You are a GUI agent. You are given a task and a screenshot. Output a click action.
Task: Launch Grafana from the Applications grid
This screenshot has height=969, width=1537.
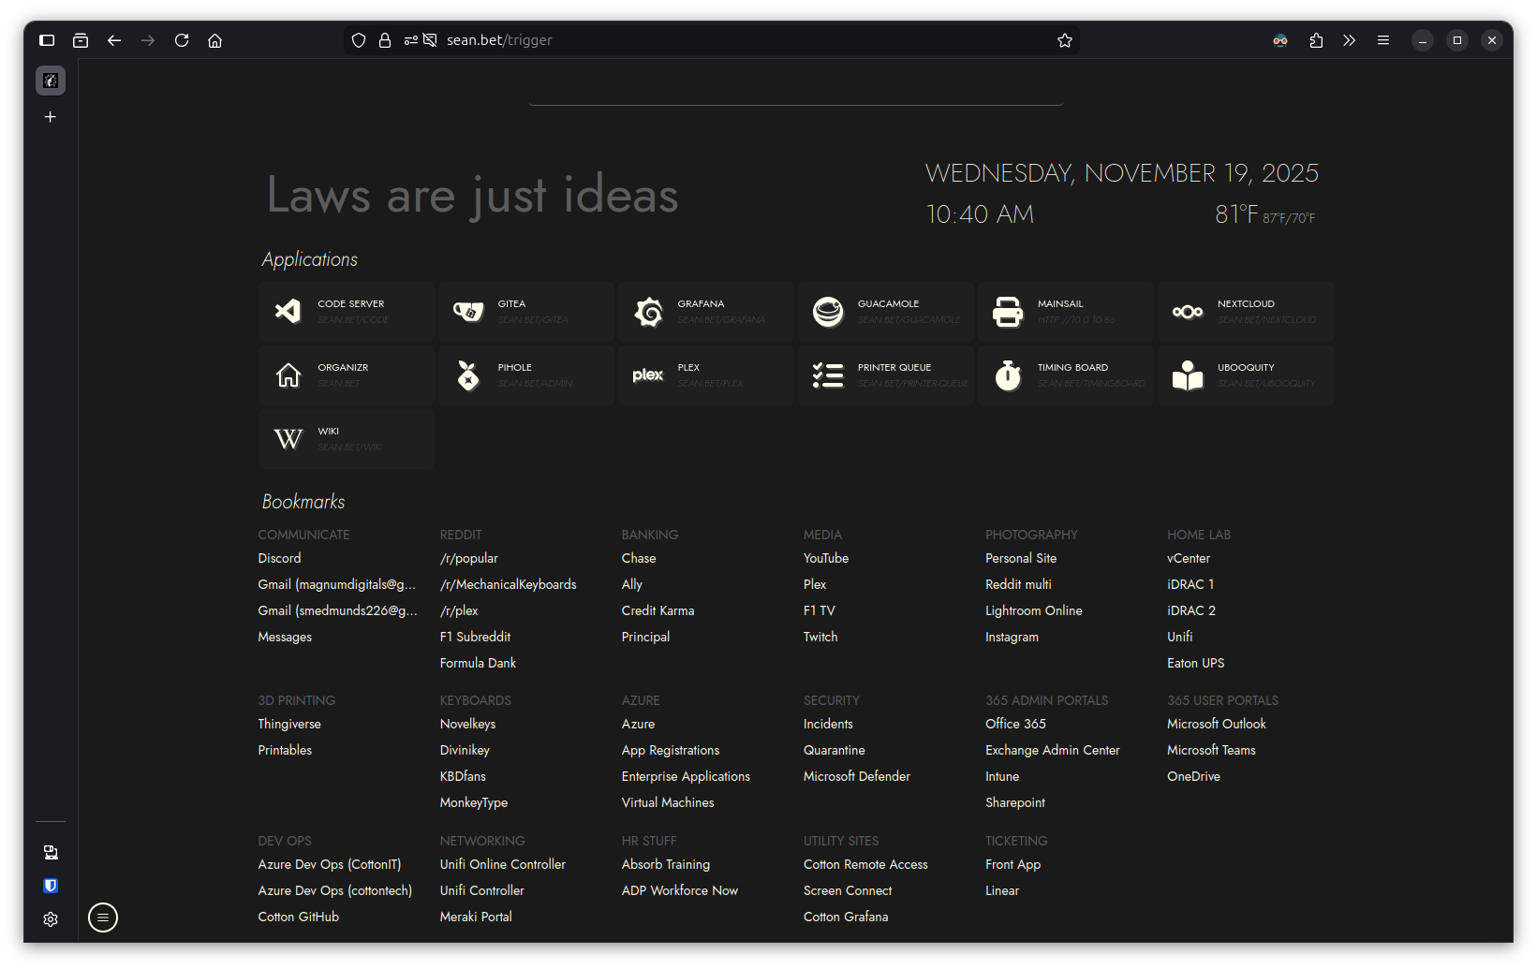(648, 311)
